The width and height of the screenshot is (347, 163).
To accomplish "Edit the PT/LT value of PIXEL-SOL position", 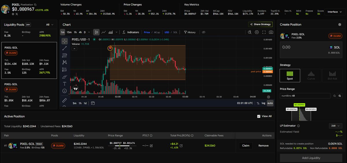I will (x=151, y=146).
